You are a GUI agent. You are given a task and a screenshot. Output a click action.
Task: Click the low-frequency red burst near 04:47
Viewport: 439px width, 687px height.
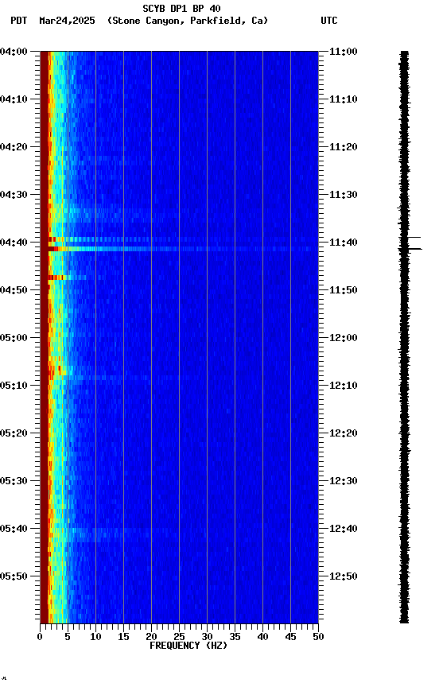(x=57, y=278)
